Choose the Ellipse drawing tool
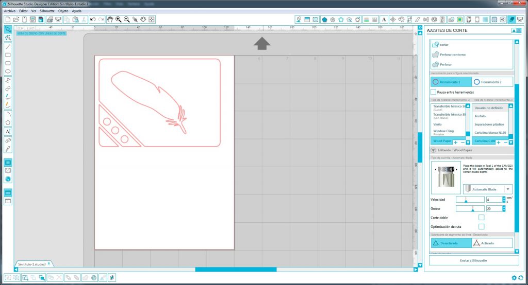Image resolution: width=528 pixels, height=285 pixels. tap(8, 72)
